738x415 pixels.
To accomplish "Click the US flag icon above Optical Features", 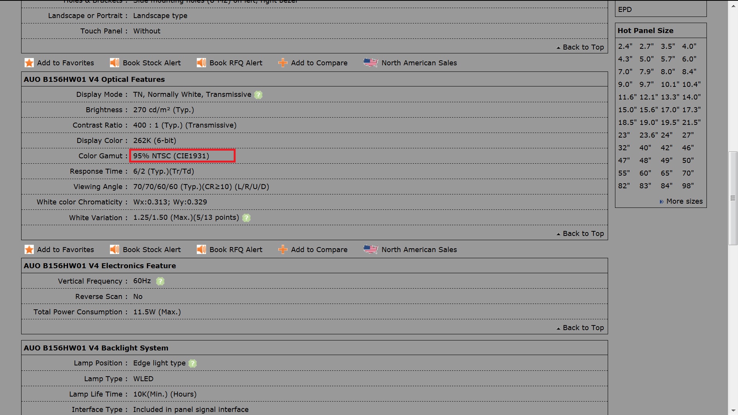I will click(x=371, y=63).
